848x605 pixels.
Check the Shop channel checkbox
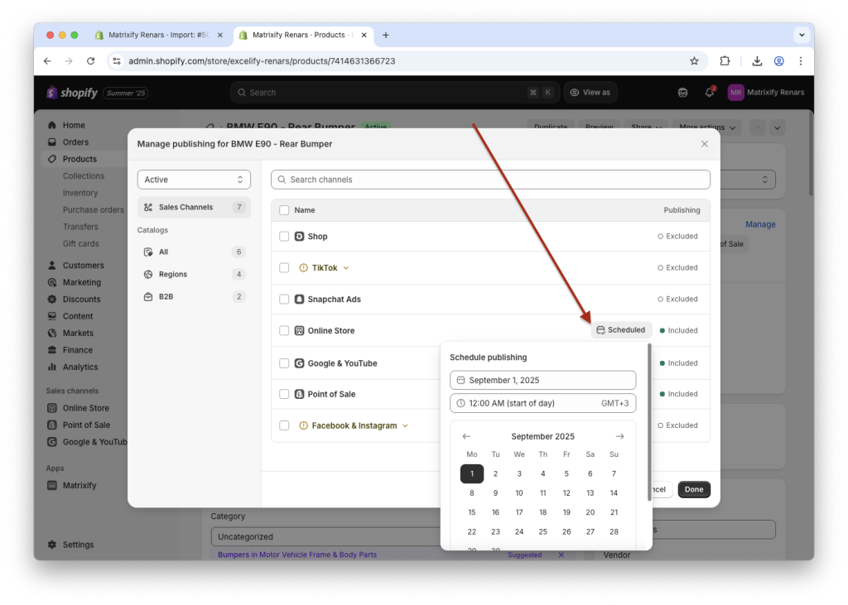coord(285,236)
